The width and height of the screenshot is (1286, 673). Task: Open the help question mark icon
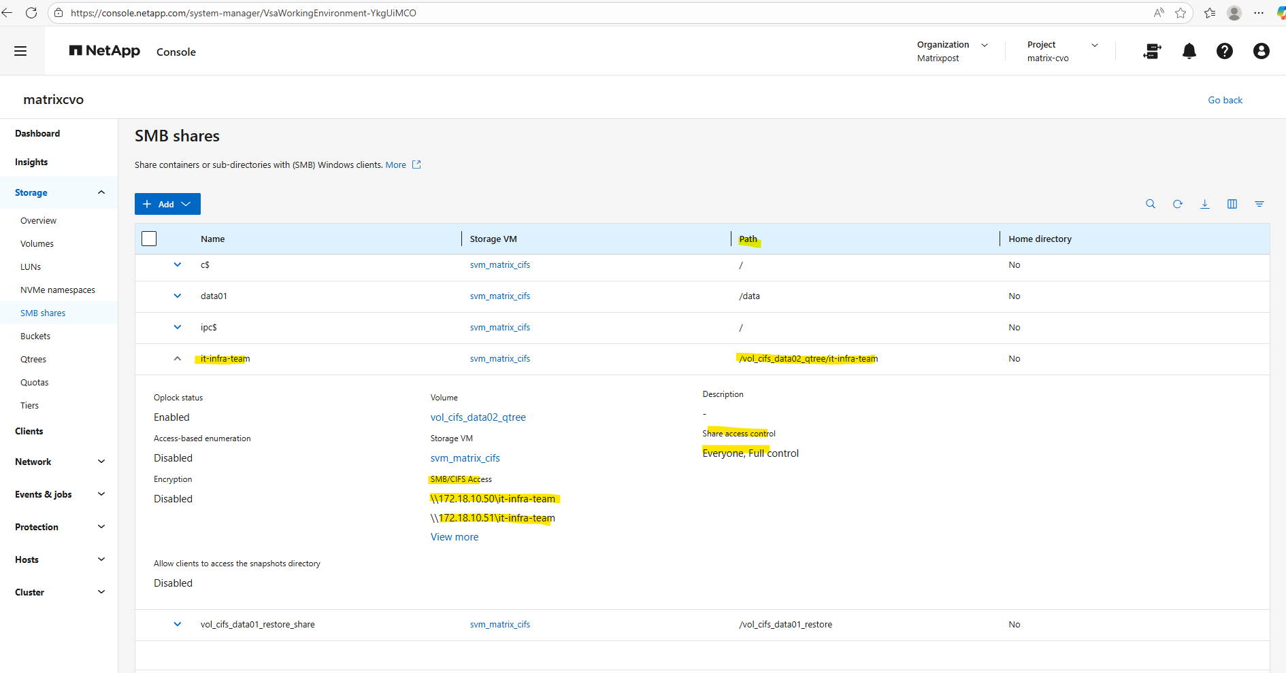coord(1224,52)
